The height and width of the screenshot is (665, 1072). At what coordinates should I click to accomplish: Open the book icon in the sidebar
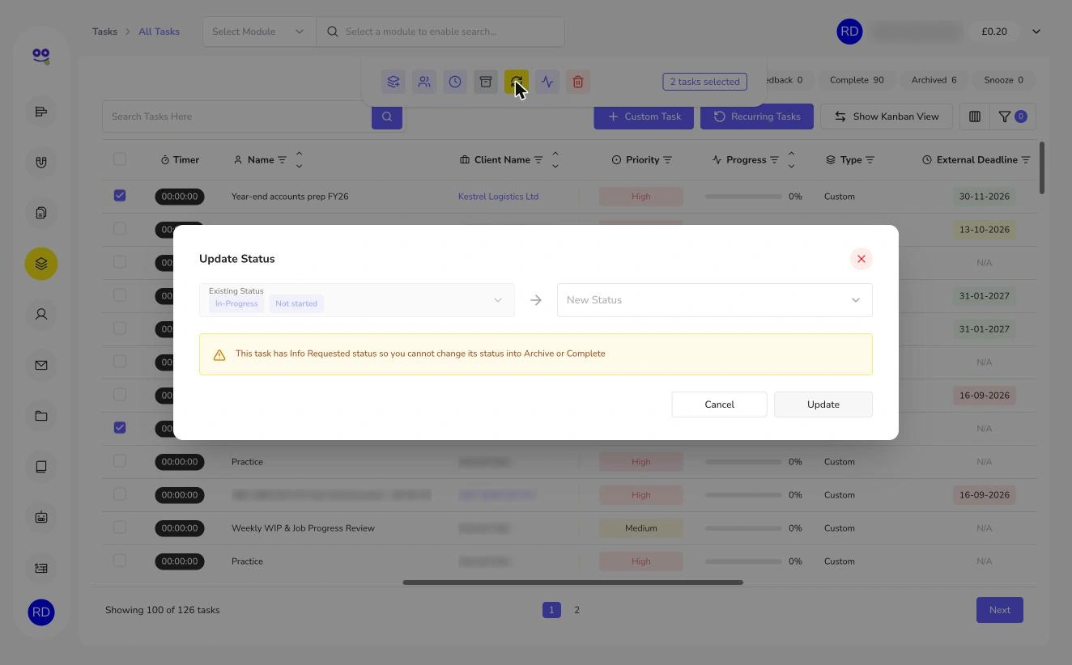(x=41, y=467)
